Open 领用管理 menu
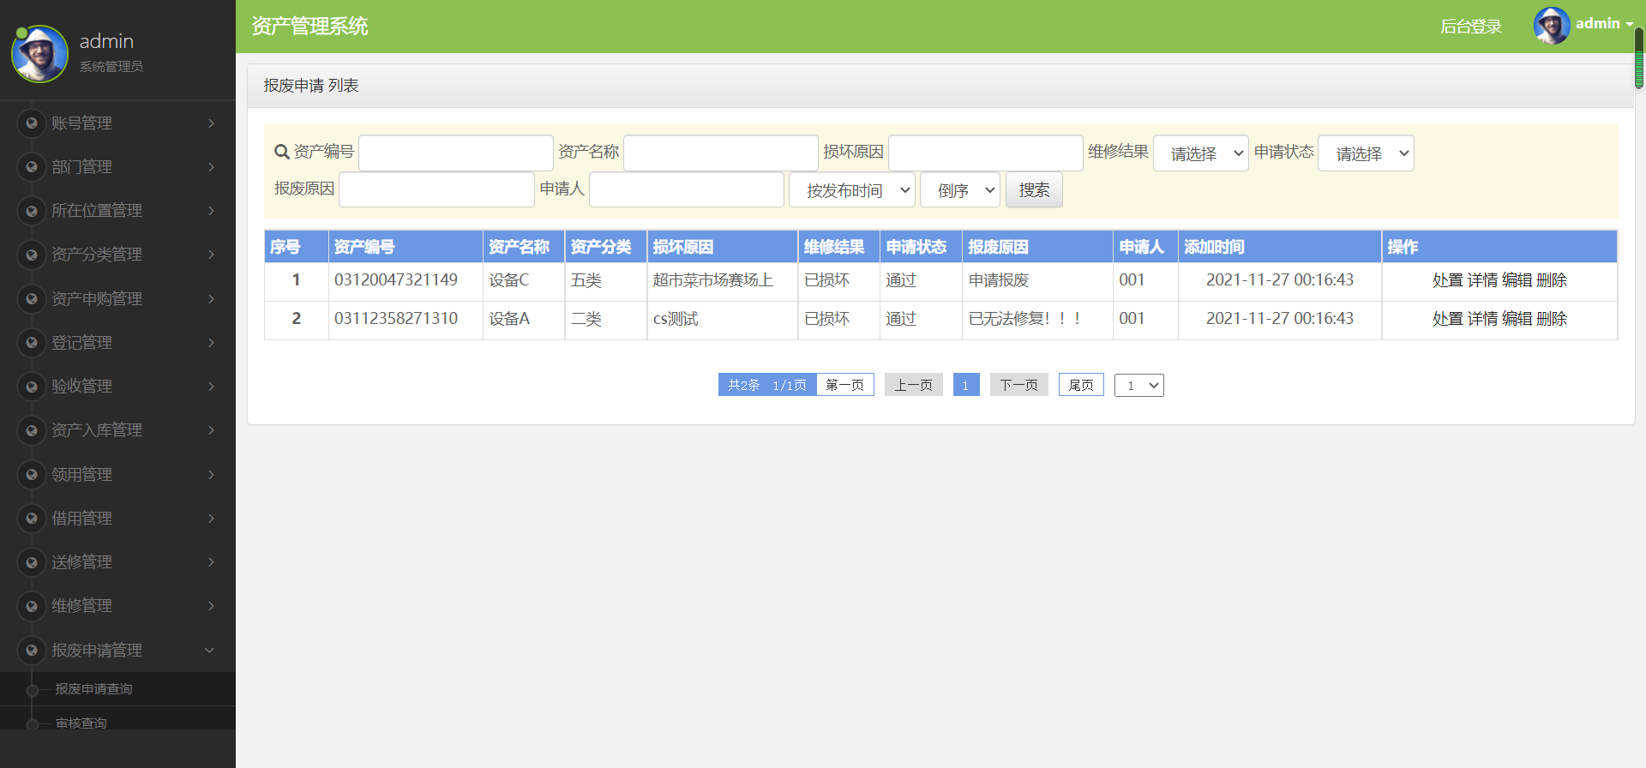This screenshot has width=1646, height=768. tap(117, 475)
